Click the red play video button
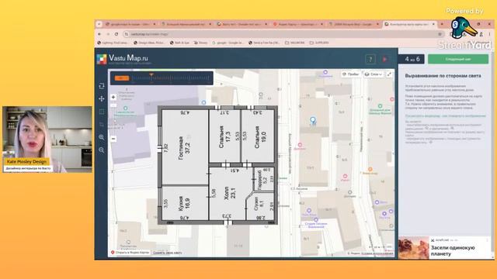The height and width of the screenshot is (279, 497). pyautogui.click(x=385, y=59)
